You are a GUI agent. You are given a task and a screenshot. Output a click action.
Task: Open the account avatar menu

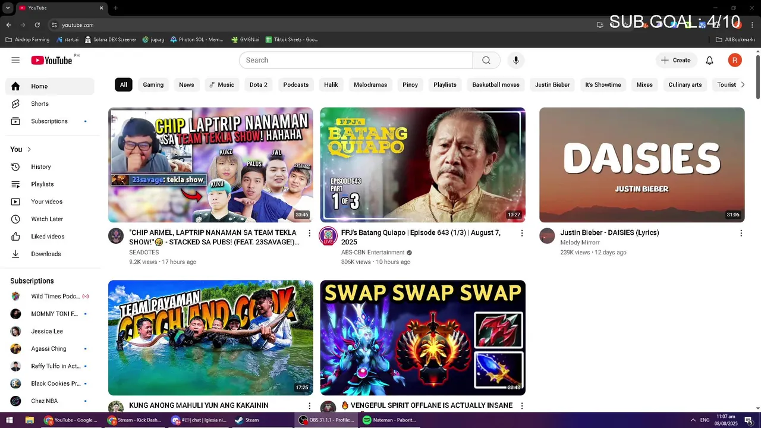click(x=735, y=60)
